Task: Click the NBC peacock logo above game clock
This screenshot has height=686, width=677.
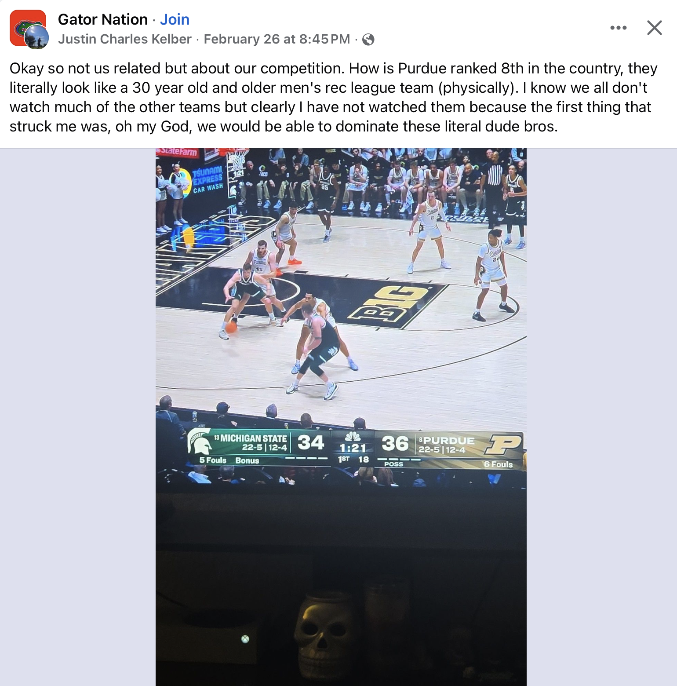Action: click(353, 436)
